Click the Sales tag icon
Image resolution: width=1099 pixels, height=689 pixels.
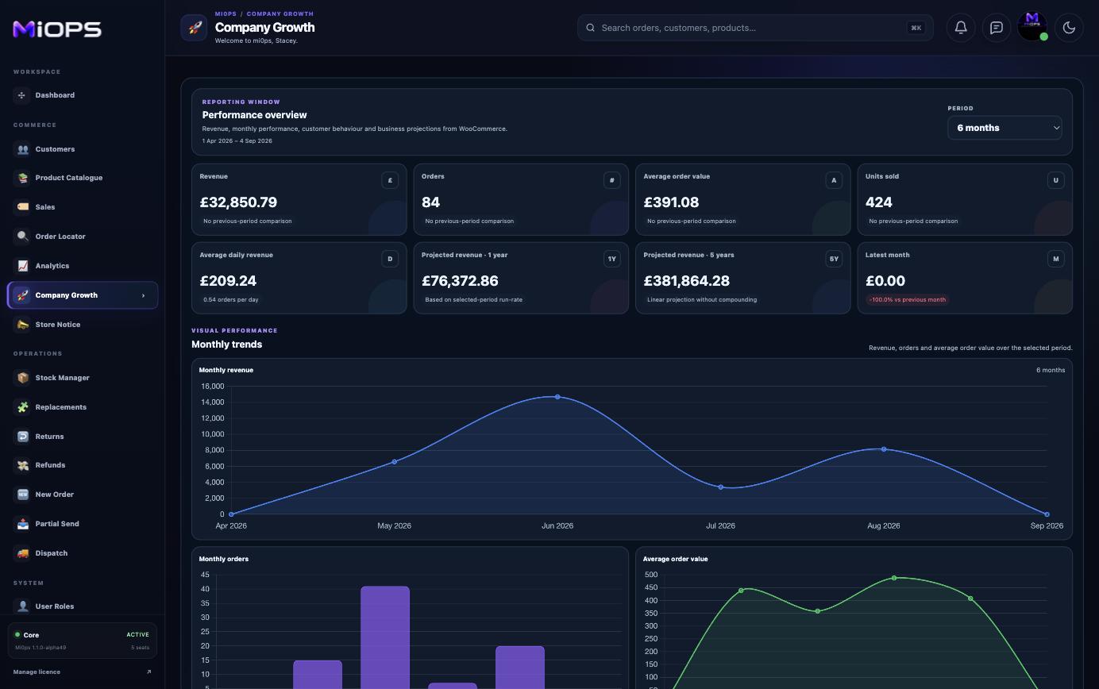[22, 207]
